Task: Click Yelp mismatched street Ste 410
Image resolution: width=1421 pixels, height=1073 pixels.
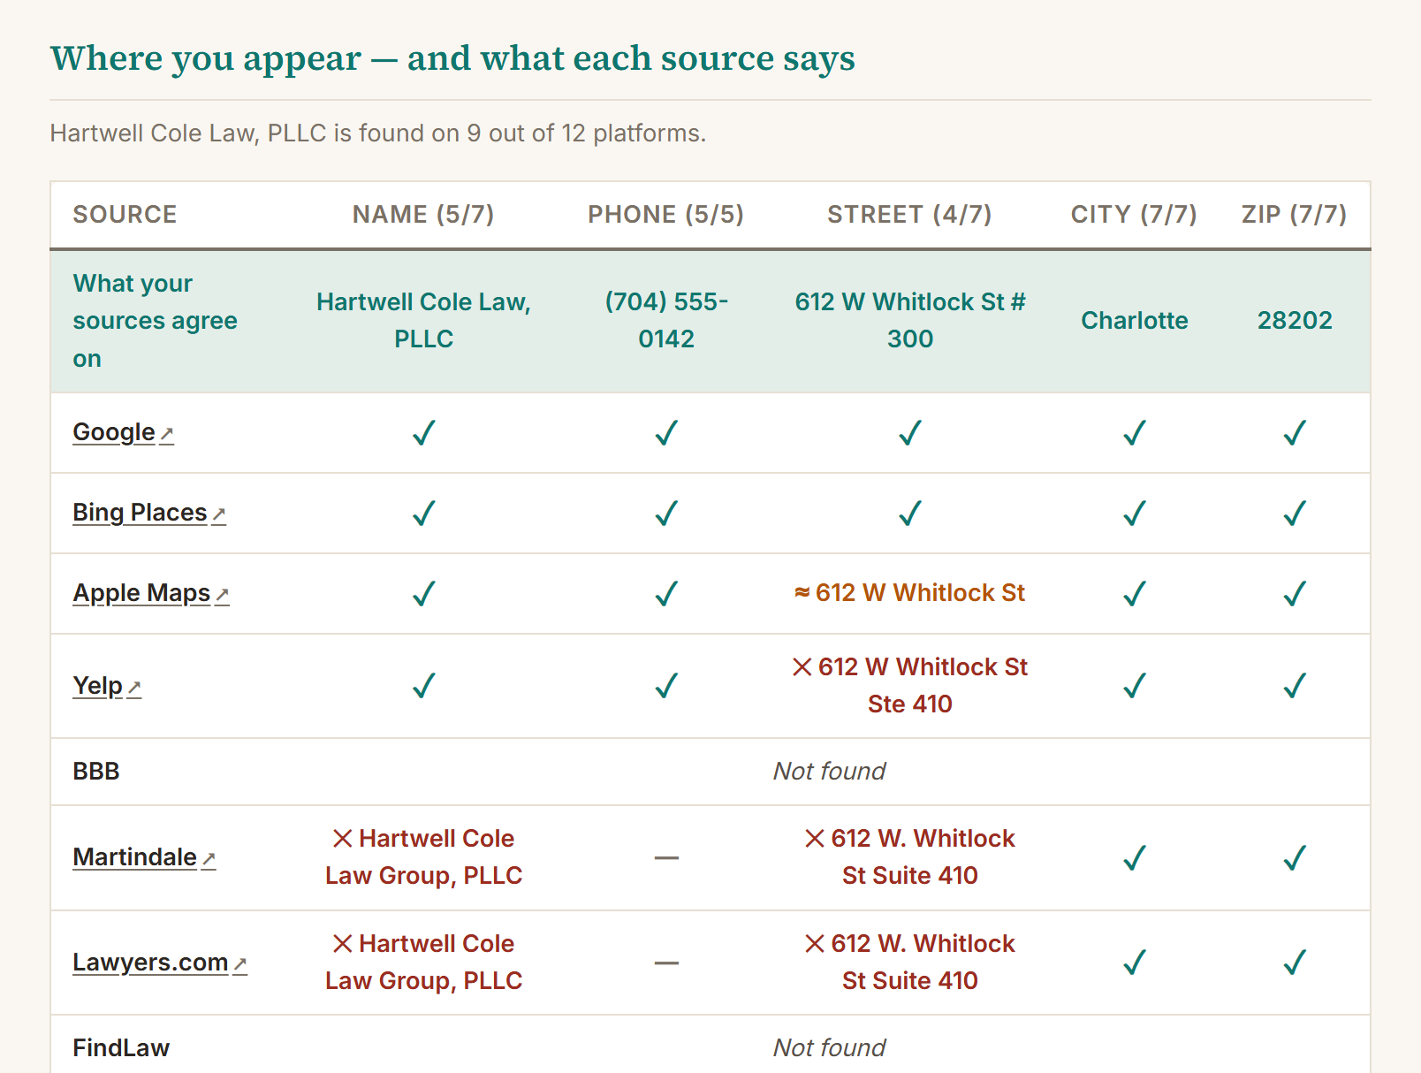Action: (x=910, y=686)
